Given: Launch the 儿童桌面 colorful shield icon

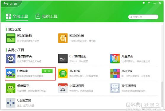Looking at the screenshot, I should (x=115, y=59).
